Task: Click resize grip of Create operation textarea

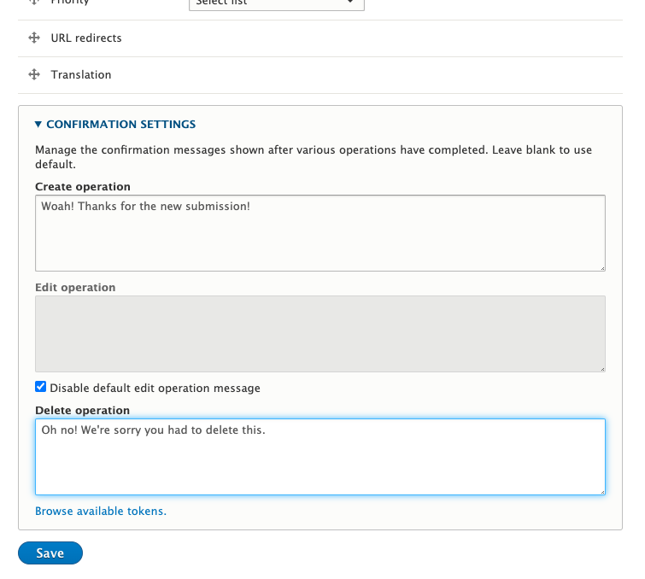Action: point(601,266)
